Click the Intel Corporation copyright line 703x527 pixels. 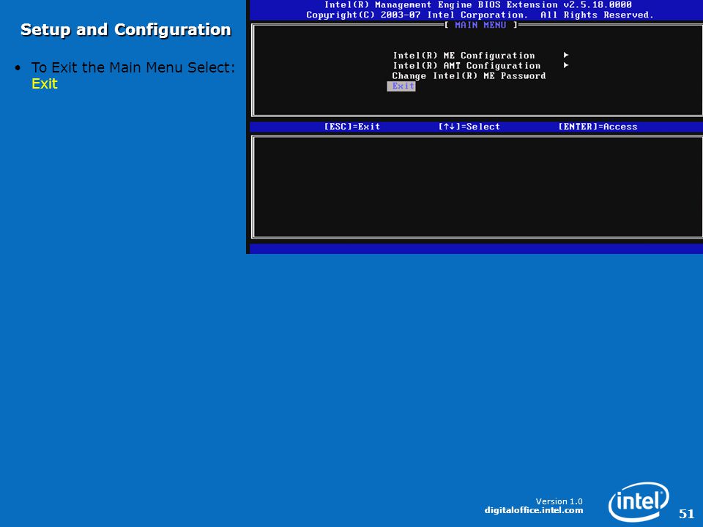[x=480, y=15]
